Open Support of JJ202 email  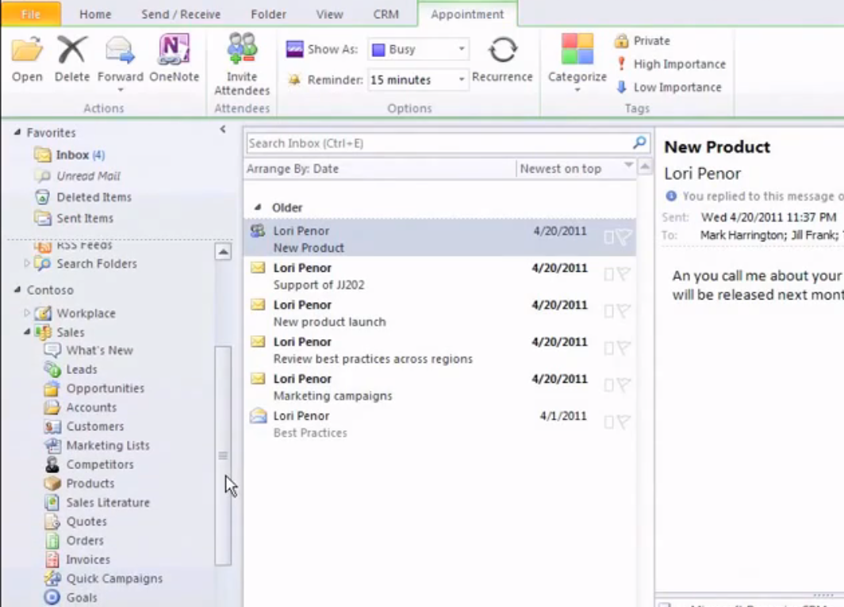pyautogui.click(x=439, y=275)
